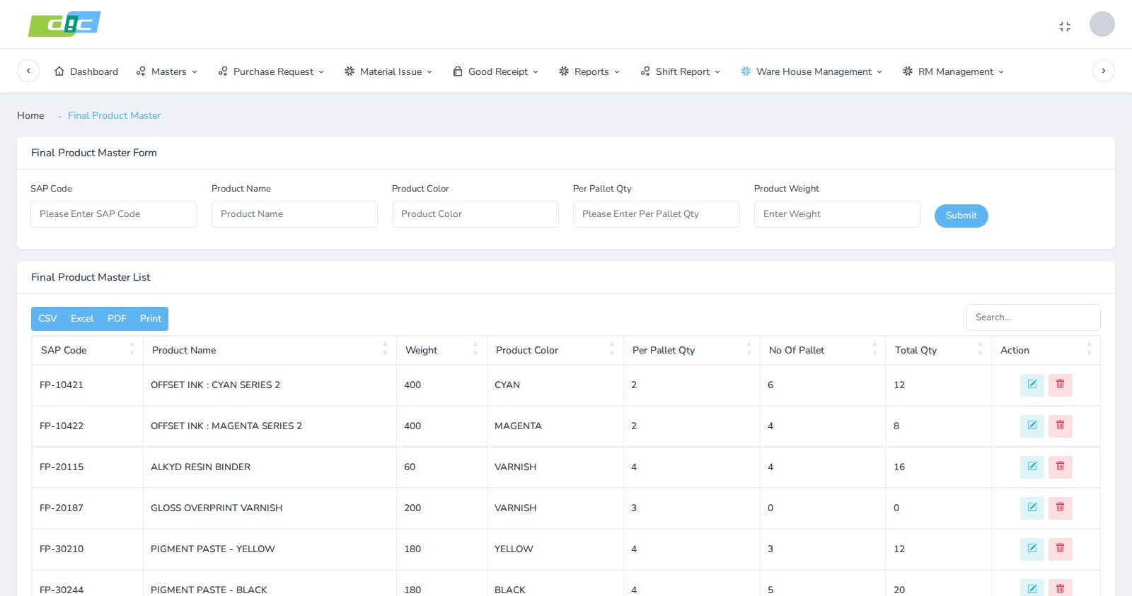Click the table Search box
The image size is (1132, 596).
pos(1033,317)
